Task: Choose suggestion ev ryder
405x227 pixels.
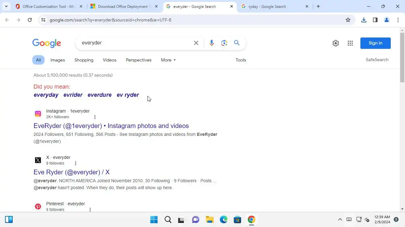Action: point(128,95)
